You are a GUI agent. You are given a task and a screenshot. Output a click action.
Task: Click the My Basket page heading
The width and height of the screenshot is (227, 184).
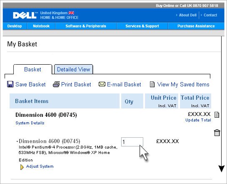pos(22,44)
